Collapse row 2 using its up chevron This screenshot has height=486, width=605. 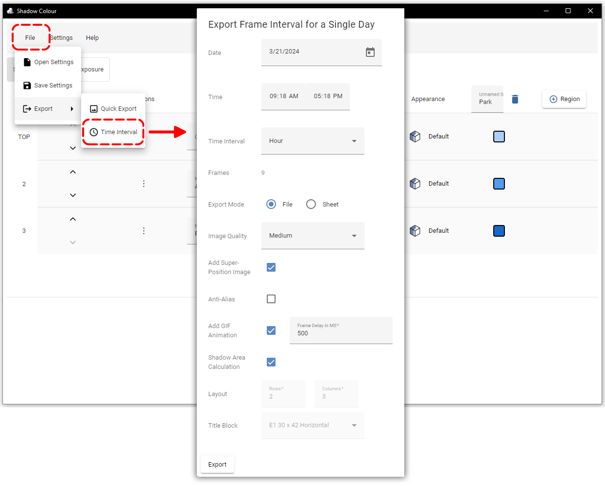click(x=72, y=172)
